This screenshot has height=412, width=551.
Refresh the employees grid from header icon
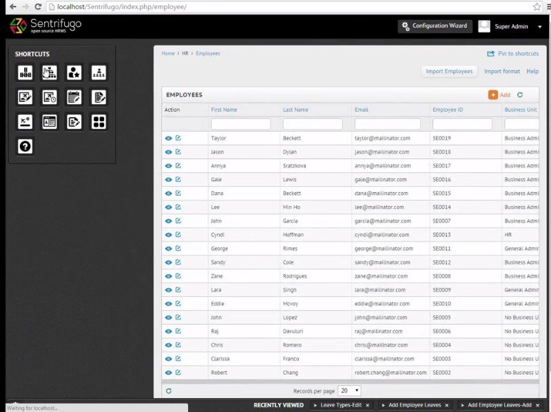tap(520, 95)
